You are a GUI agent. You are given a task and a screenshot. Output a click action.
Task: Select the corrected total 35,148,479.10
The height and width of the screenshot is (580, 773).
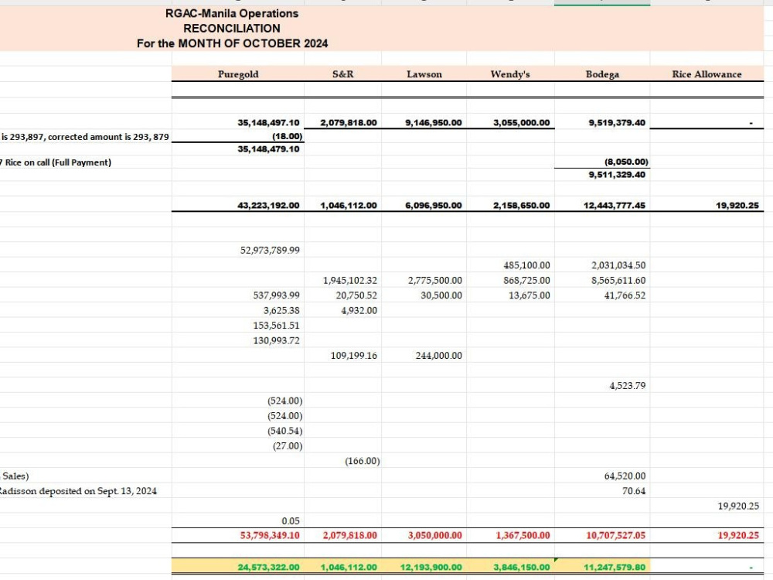pyautogui.click(x=269, y=149)
